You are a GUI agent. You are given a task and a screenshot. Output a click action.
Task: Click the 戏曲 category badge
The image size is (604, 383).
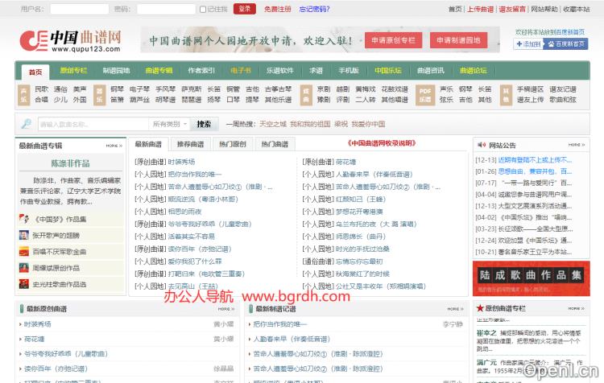tap(306, 95)
